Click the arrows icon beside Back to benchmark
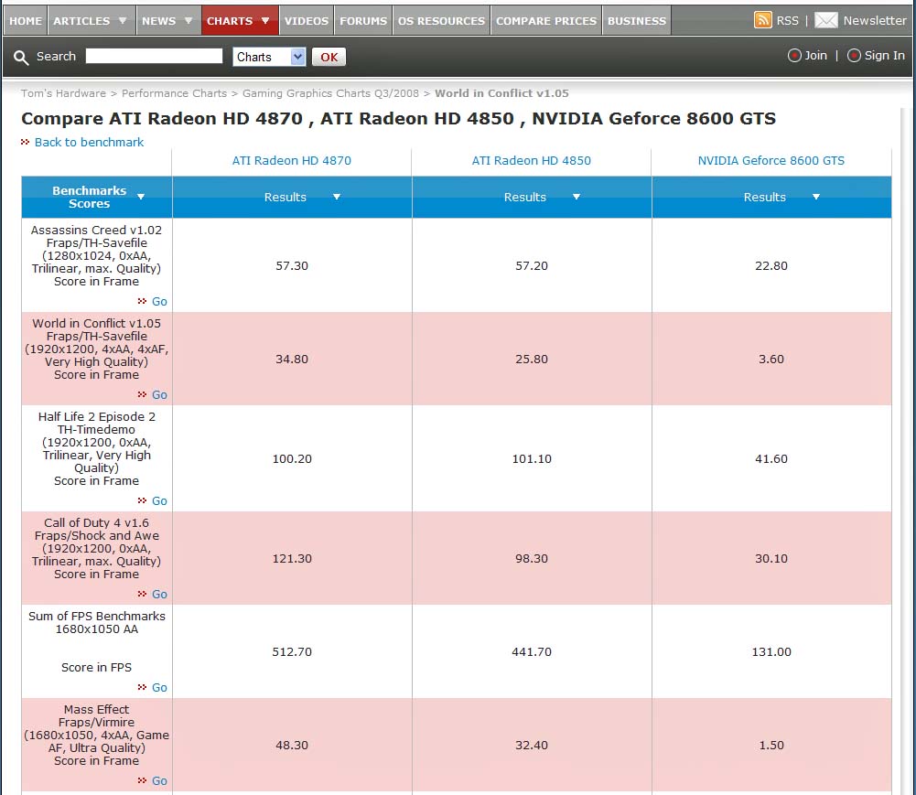The image size is (916, 795). click(25, 142)
